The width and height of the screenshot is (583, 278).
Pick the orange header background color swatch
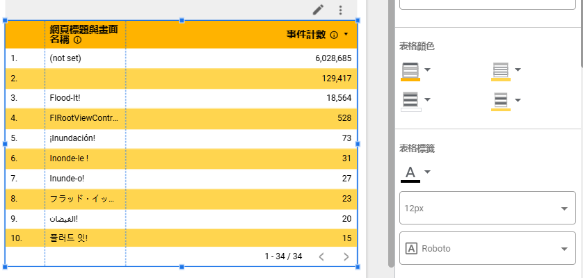click(410, 70)
